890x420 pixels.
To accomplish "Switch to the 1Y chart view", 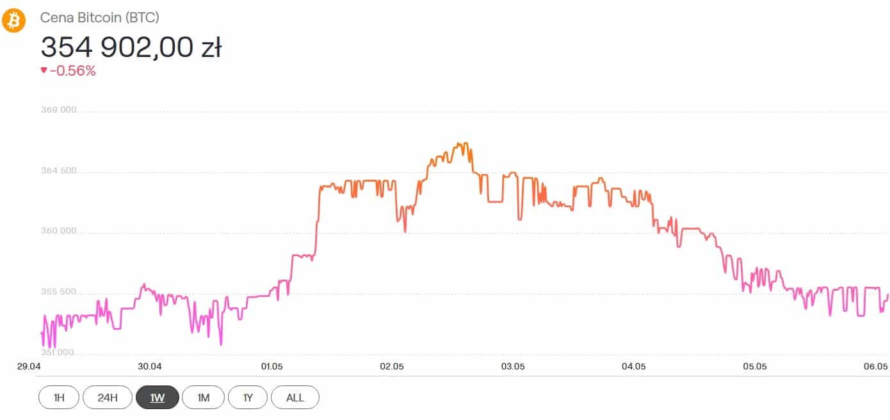I will click(x=248, y=398).
